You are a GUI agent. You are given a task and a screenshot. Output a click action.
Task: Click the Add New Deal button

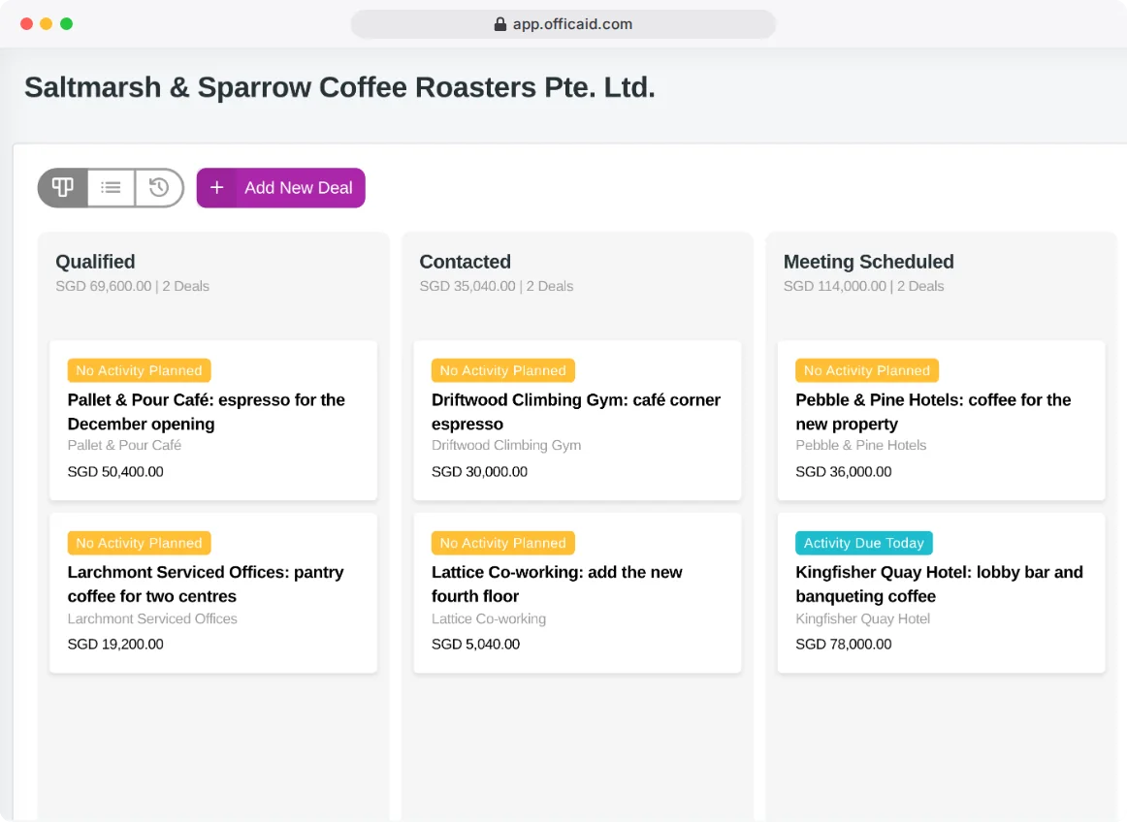(281, 187)
